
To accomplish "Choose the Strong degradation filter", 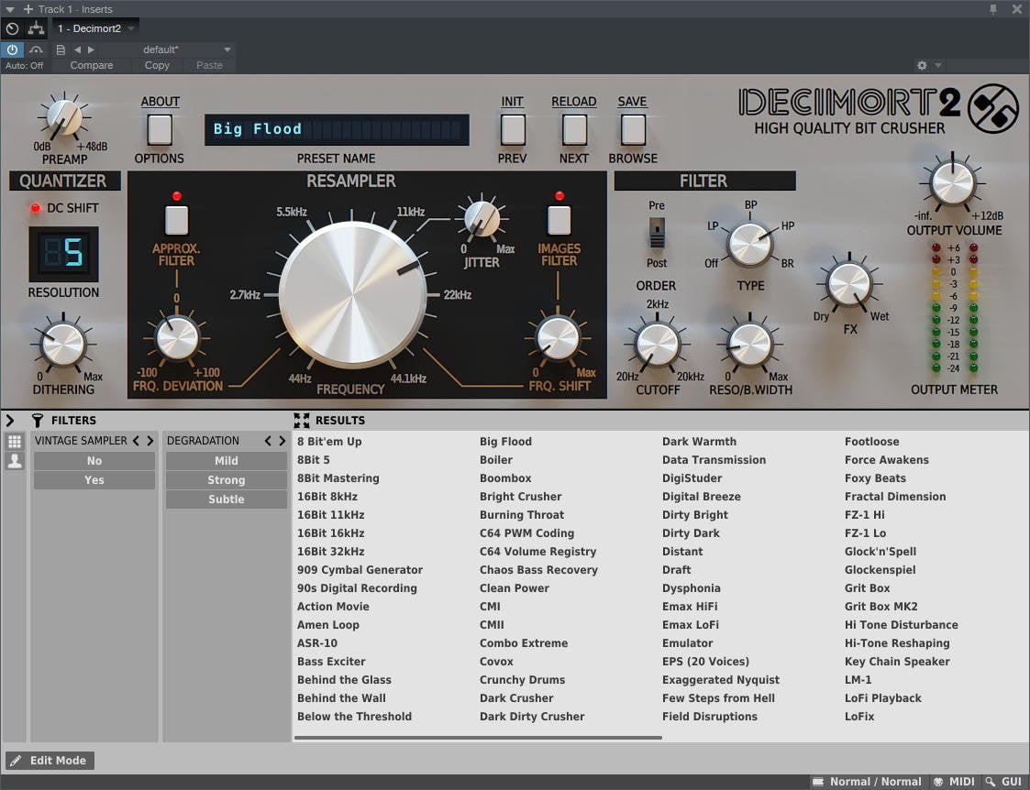I will pos(226,479).
